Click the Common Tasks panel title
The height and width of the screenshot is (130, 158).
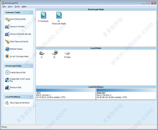13,12
